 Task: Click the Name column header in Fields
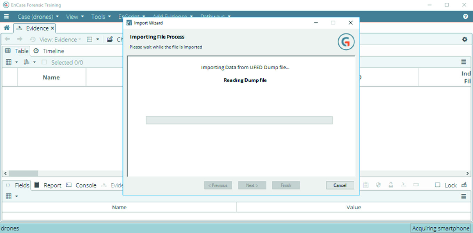pos(119,207)
